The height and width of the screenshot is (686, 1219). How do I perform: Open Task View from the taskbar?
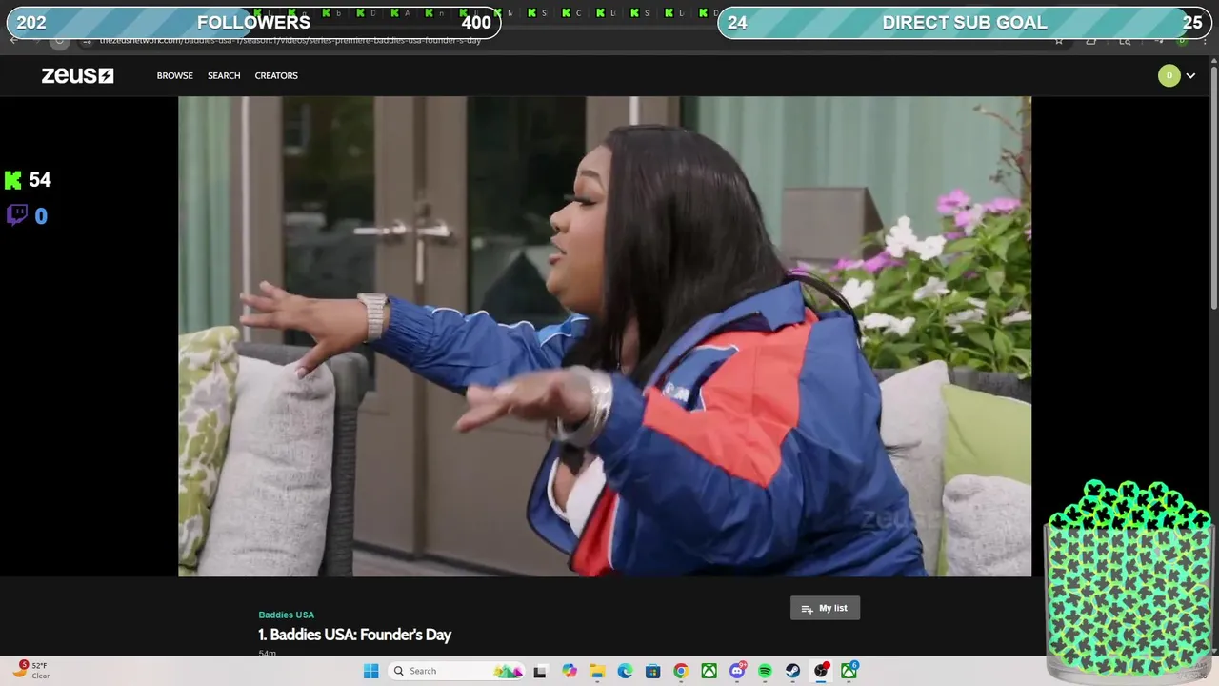(540, 671)
